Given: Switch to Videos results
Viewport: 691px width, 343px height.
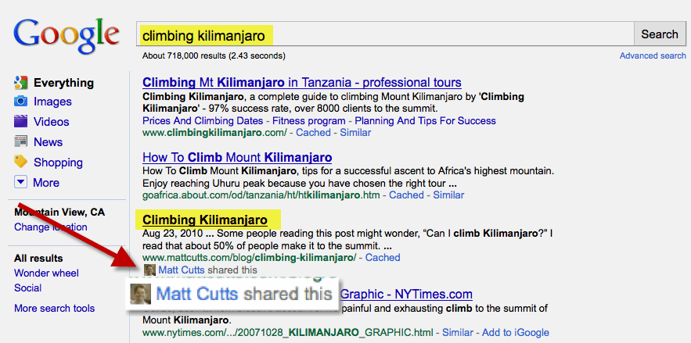Looking at the screenshot, I should [52, 122].
